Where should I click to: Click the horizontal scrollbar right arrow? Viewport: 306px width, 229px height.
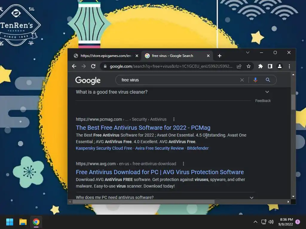[288, 202]
